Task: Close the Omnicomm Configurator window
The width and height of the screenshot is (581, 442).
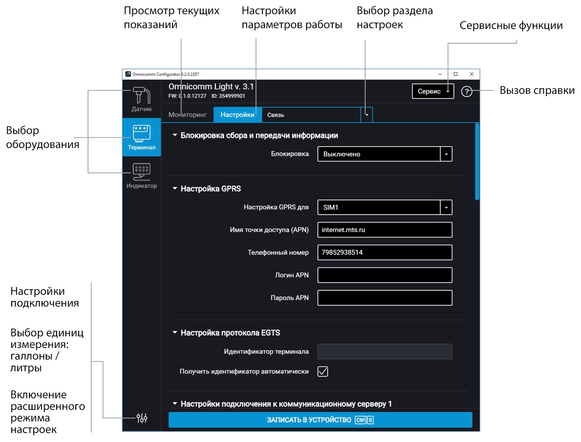Action: click(x=472, y=74)
